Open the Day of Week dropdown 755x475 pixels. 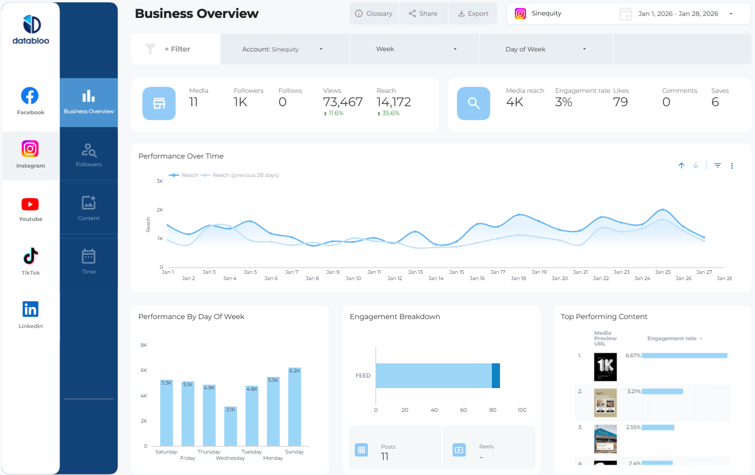click(x=545, y=49)
